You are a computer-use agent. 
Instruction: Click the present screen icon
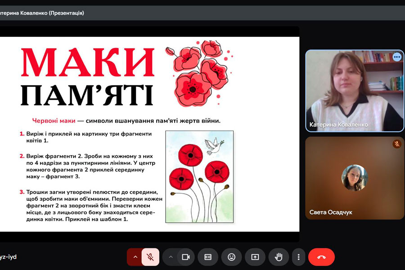(255, 257)
